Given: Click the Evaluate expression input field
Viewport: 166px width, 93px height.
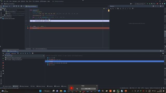Looking at the screenshot, I should click(x=102, y=56).
